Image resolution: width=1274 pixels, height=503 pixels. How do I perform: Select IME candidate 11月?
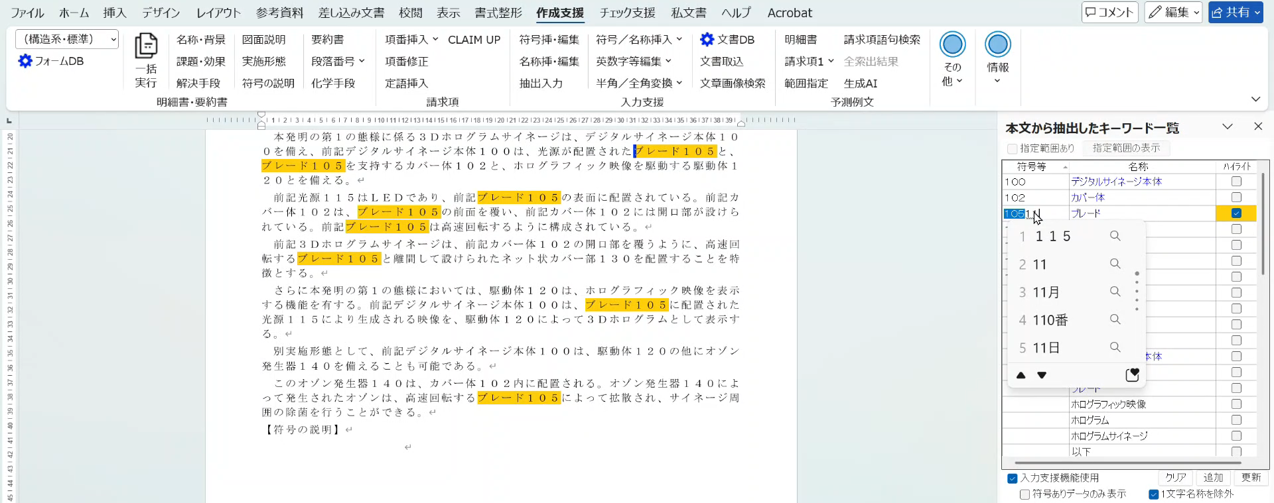(x=1046, y=292)
